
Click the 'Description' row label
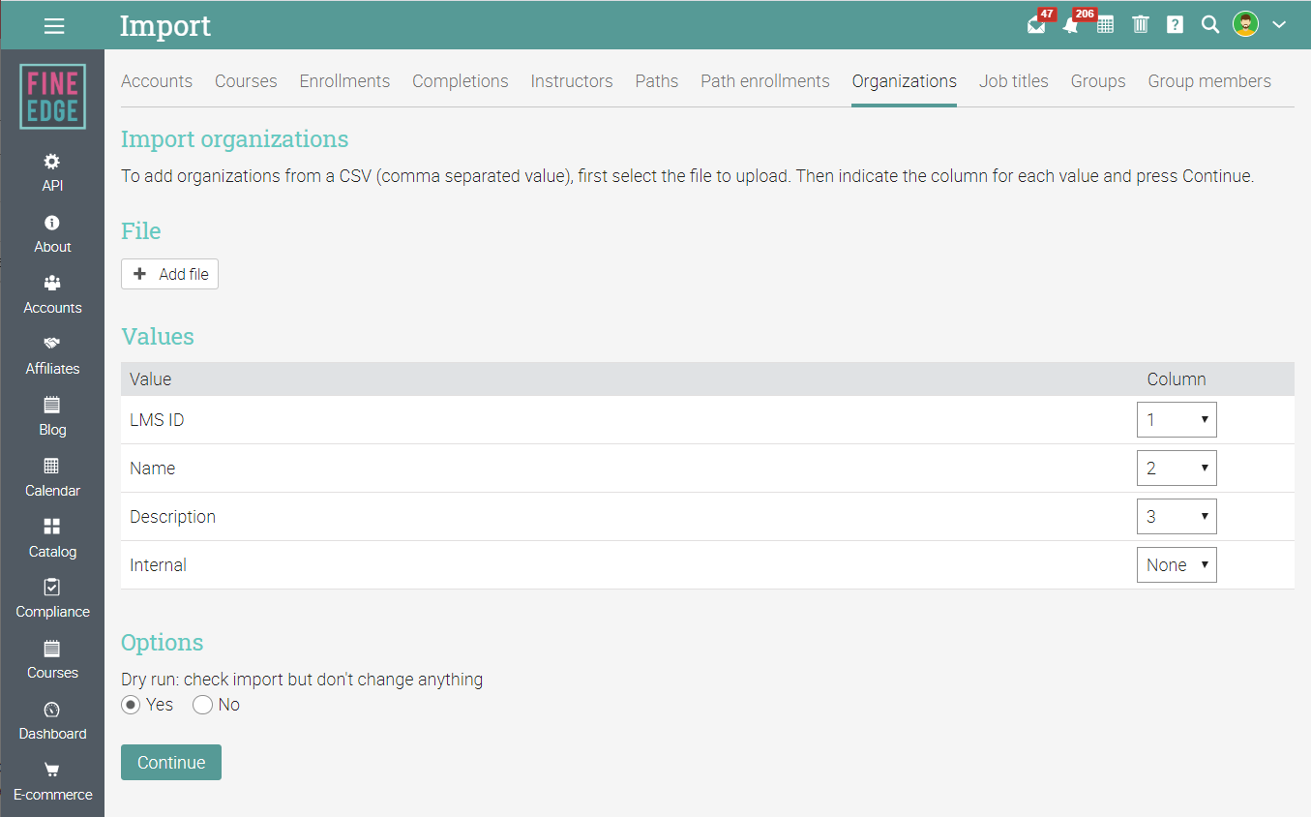(173, 517)
